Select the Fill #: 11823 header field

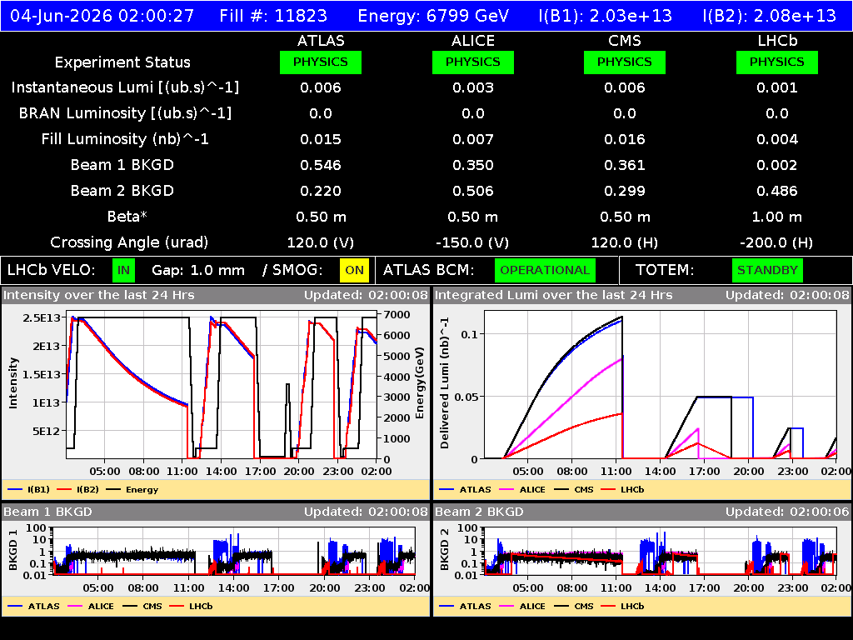click(x=273, y=15)
